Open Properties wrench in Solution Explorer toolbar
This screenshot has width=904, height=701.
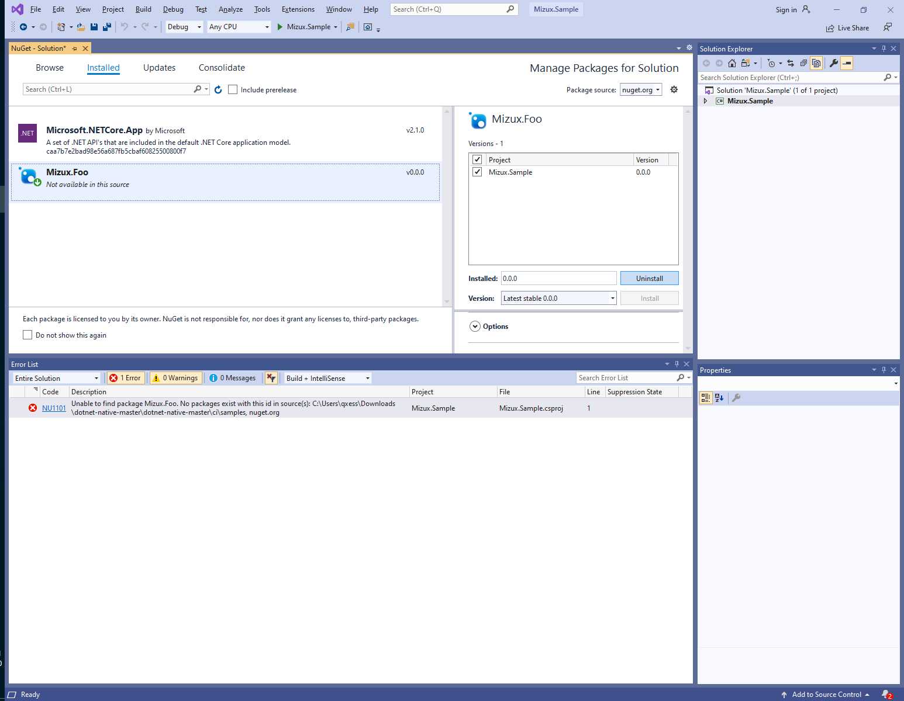click(x=834, y=63)
